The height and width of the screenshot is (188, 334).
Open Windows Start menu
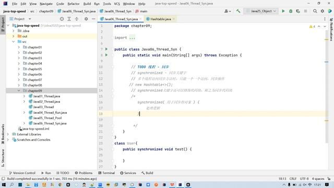(x=4, y=184)
